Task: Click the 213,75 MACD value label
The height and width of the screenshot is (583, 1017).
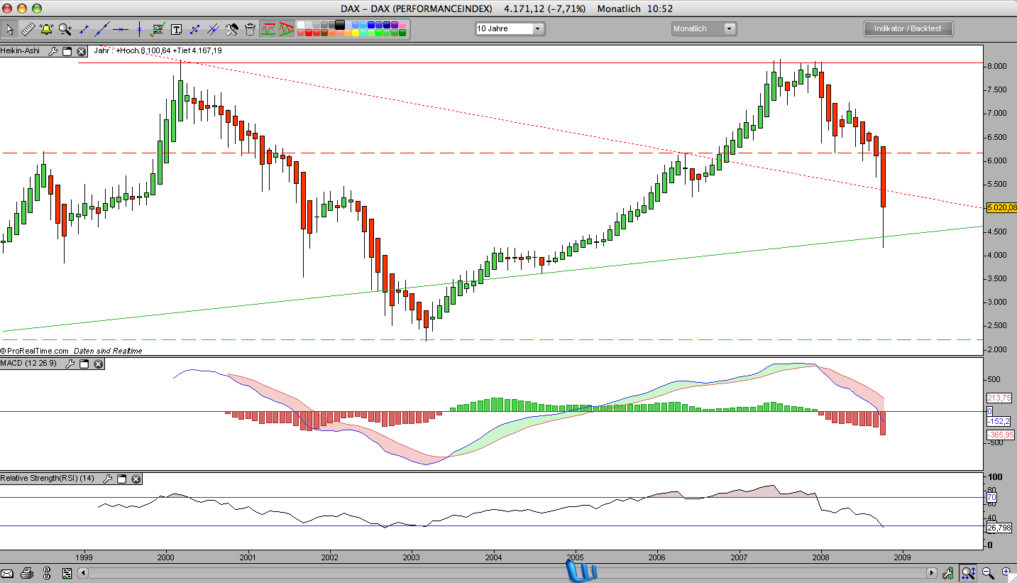Action: pos(1000,398)
